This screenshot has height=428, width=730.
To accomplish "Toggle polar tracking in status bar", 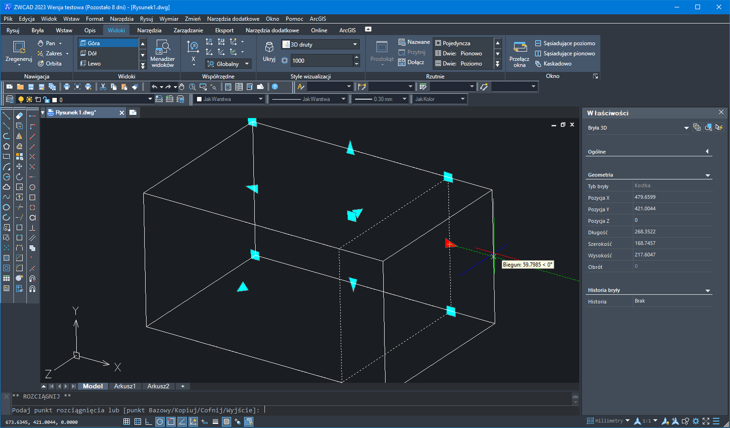I will (160, 421).
